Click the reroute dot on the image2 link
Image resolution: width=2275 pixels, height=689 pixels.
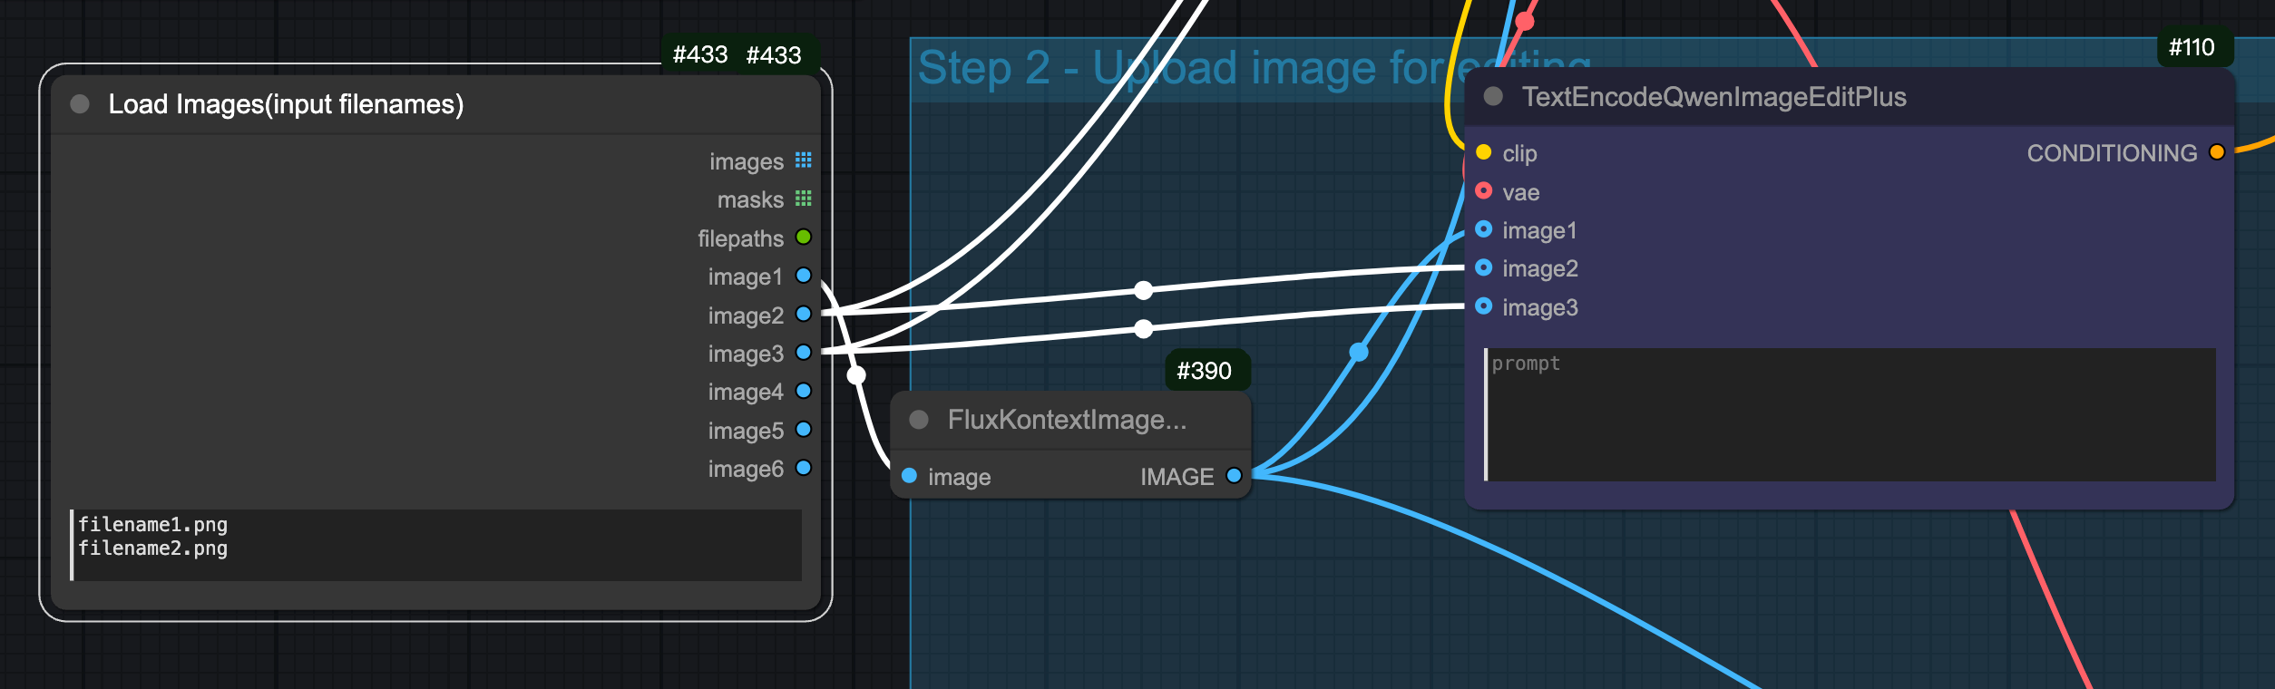(1144, 290)
